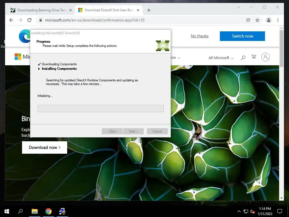The width and height of the screenshot is (289, 217).
Task: Open Chrome three-dot menu
Action: click(x=278, y=20)
